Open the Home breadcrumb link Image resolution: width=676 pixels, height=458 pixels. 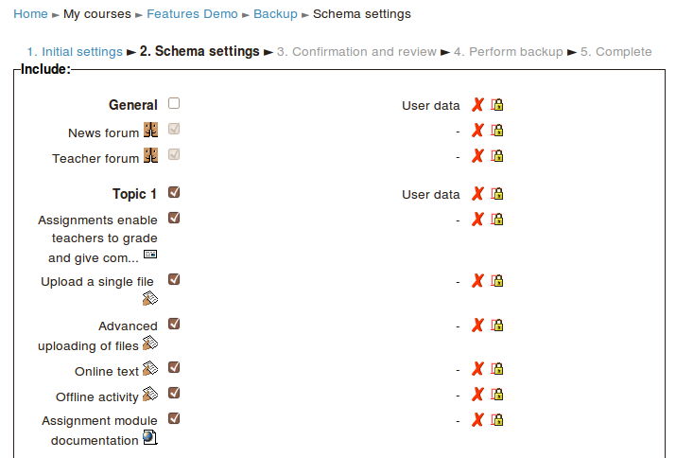(x=30, y=14)
